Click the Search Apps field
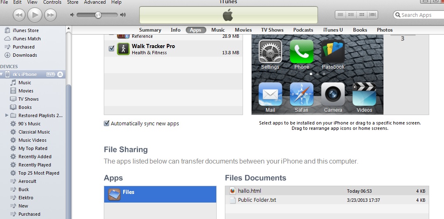The height and width of the screenshot is (219, 444). point(419,15)
